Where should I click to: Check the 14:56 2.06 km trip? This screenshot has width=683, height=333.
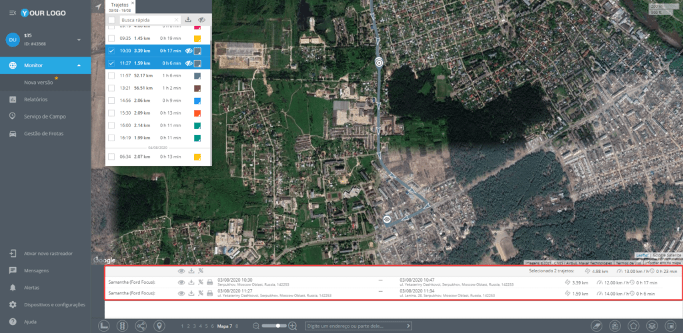(x=111, y=101)
